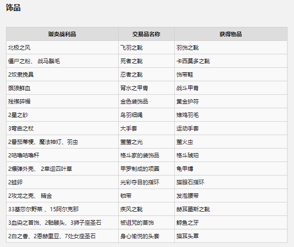
Task: Click the 飞羽之靴 trade item cell
Action: pos(132,48)
